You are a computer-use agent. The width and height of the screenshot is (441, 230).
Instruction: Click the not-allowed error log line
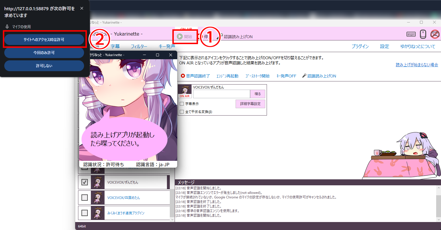tap(219, 193)
